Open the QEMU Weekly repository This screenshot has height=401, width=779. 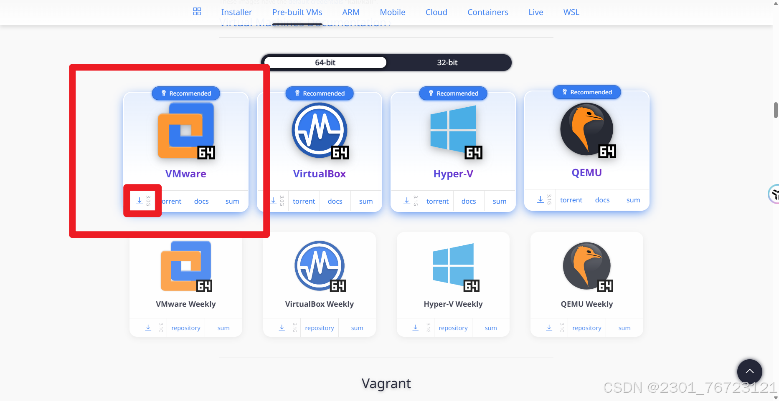(x=587, y=328)
